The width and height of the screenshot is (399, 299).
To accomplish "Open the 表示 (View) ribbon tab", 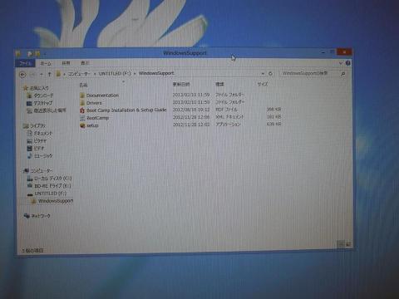I will [85, 63].
